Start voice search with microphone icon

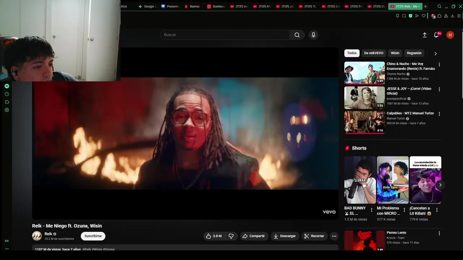[x=313, y=35]
